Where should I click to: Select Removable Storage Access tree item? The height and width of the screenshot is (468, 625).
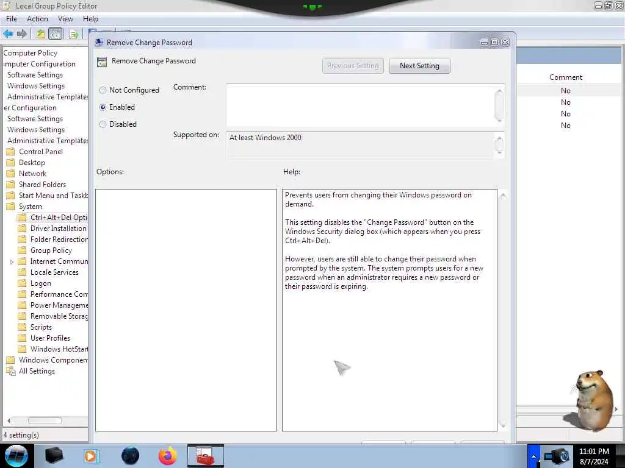coord(59,316)
